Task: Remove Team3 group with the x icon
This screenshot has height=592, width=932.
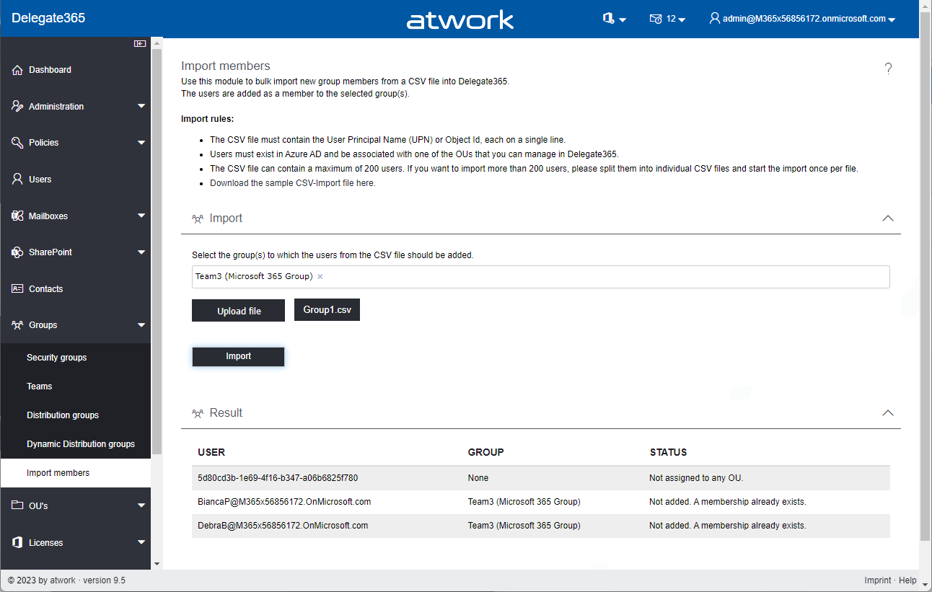Action: tap(320, 277)
